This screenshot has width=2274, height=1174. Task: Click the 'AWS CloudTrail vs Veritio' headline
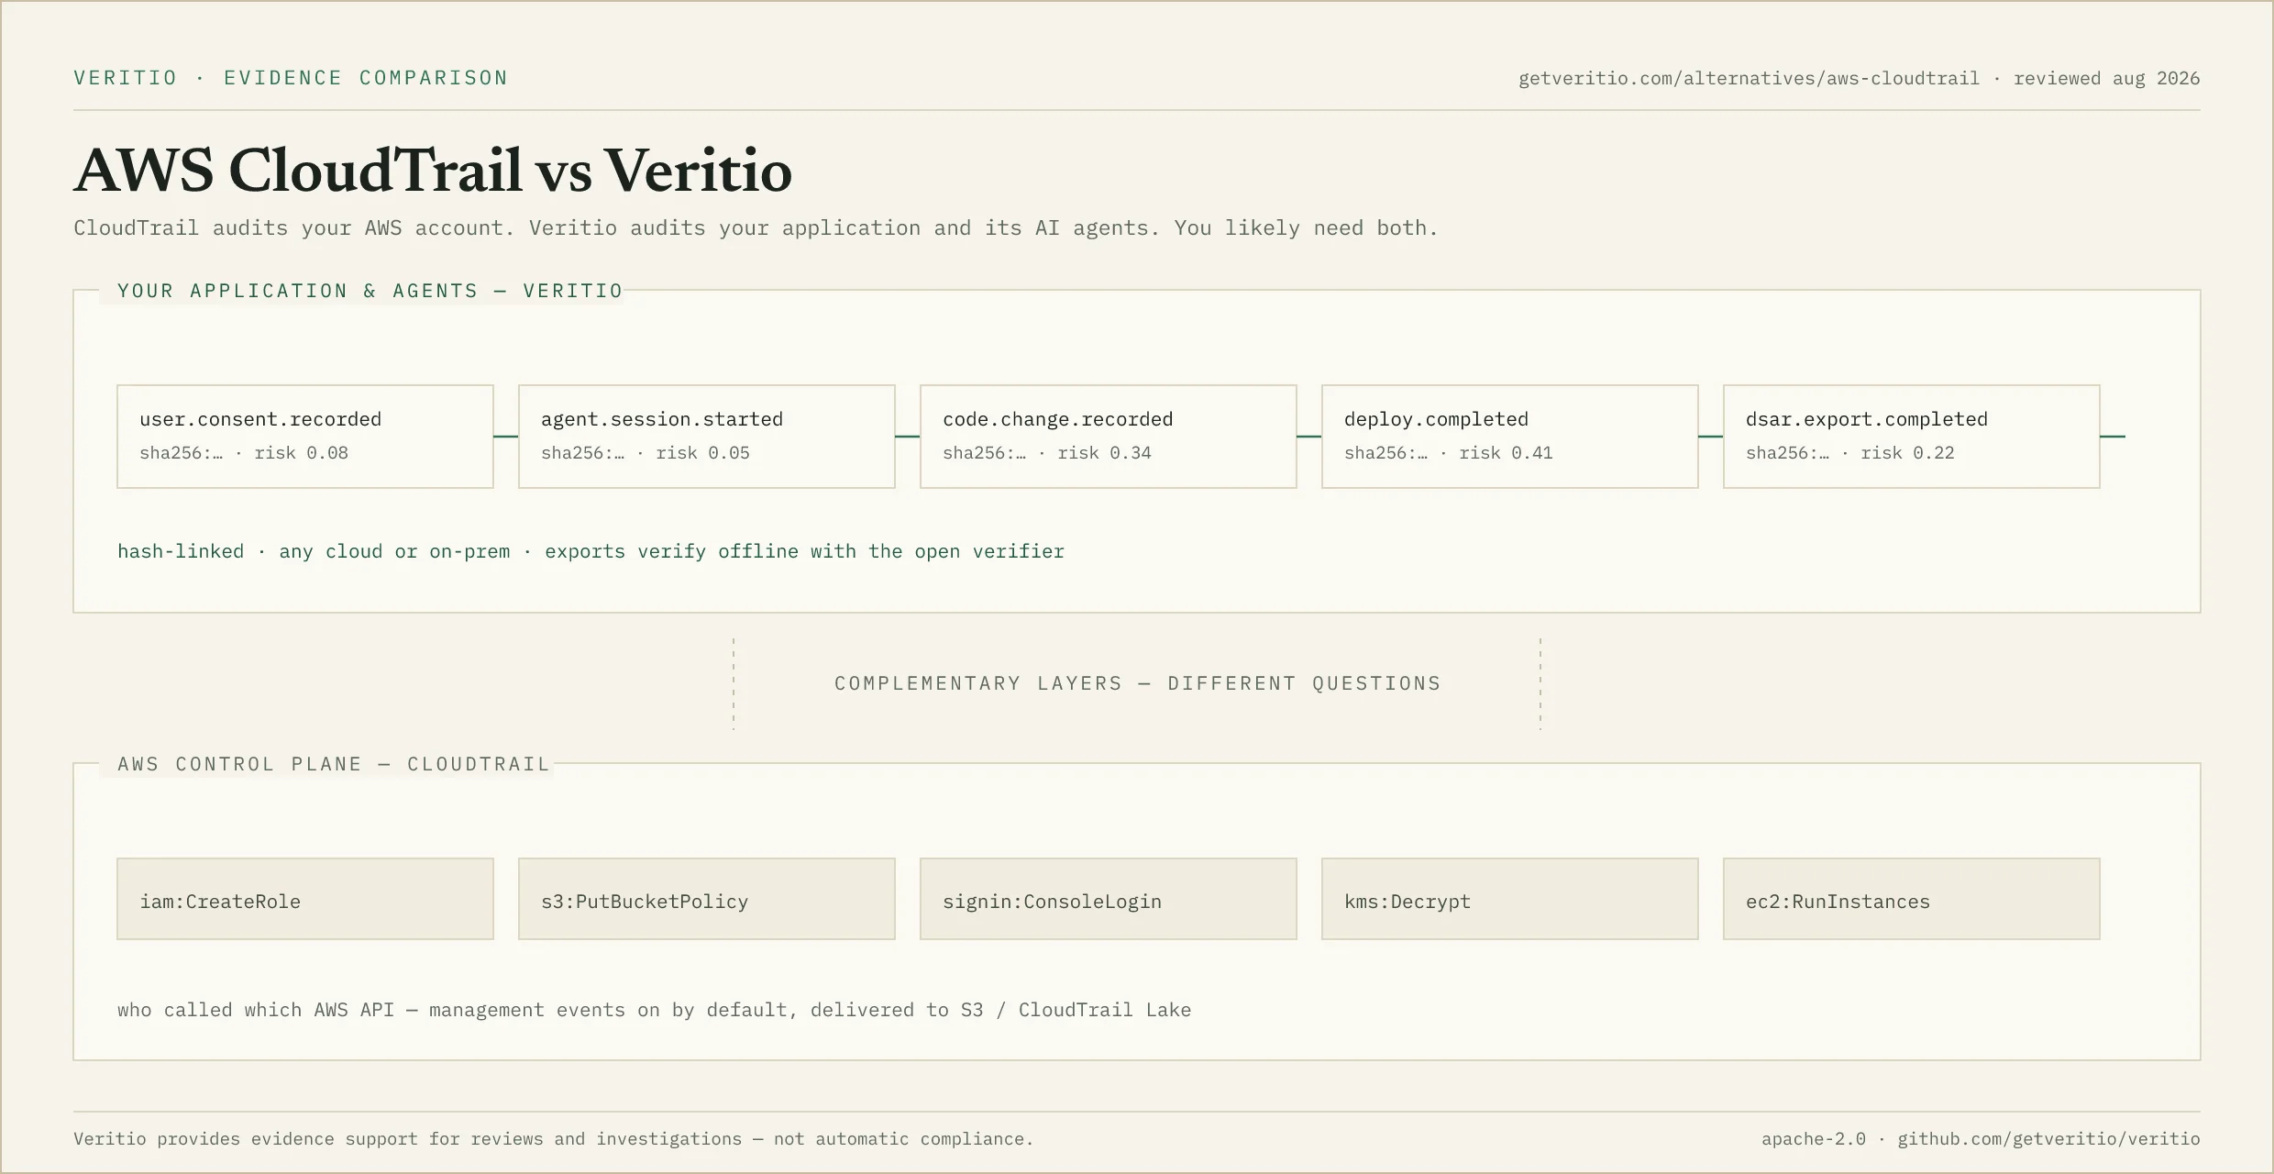point(433,171)
